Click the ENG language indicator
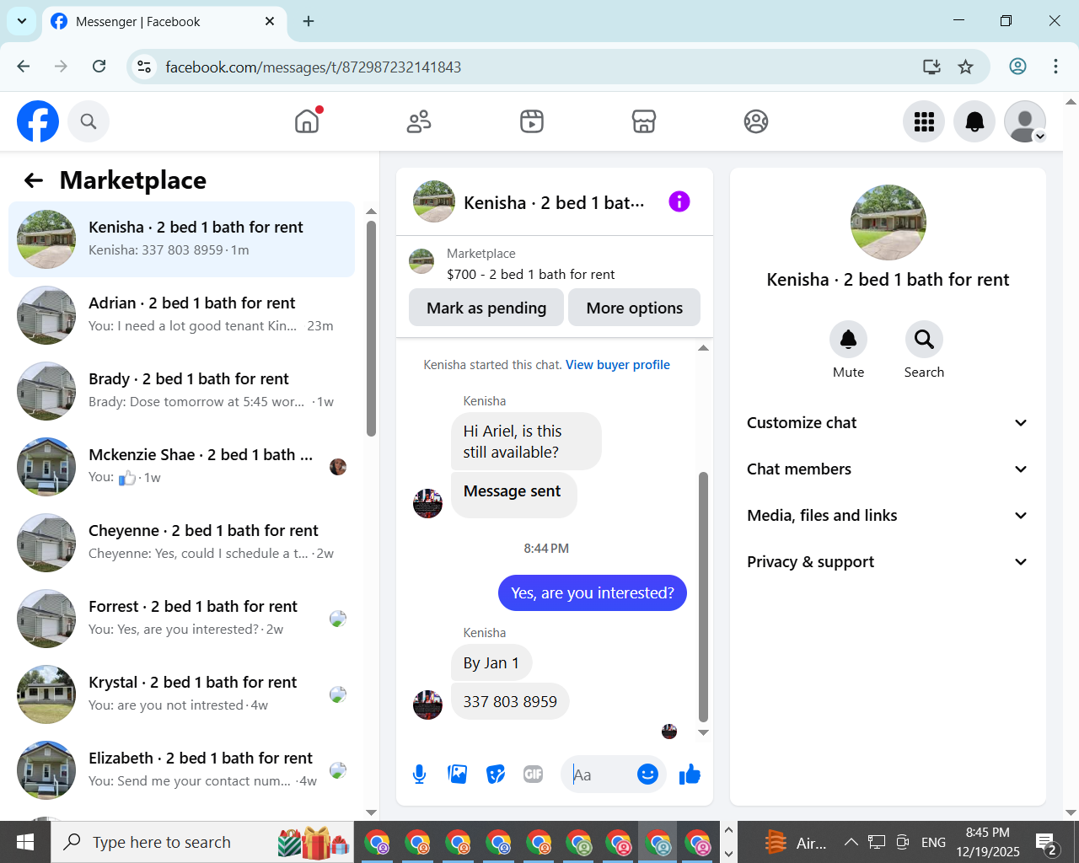Image resolution: width=1079 pixels, height=863 pixels. 933,842
